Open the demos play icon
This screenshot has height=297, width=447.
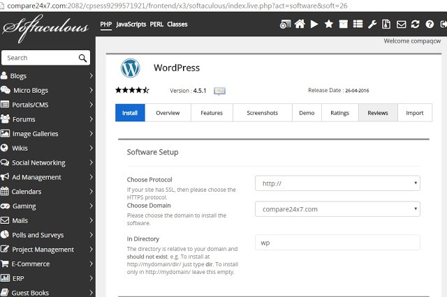[x=314, y=24]
